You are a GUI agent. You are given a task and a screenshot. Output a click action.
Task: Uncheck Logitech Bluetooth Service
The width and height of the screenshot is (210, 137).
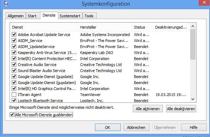[x=14, y=100]
